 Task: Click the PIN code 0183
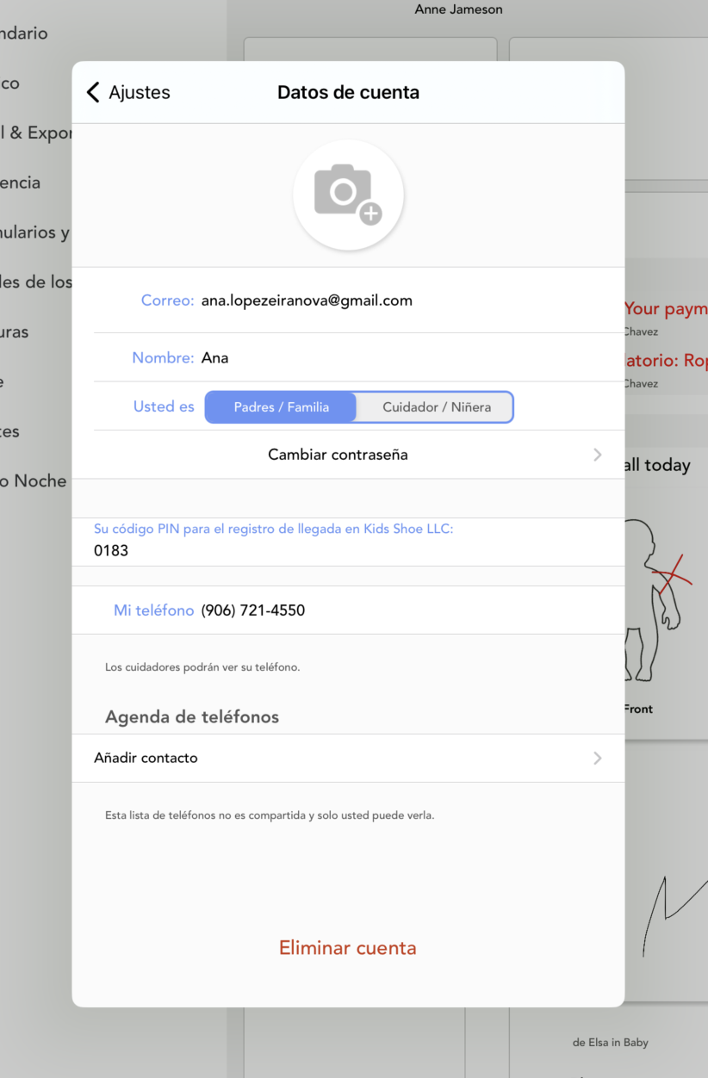point(111,550)
